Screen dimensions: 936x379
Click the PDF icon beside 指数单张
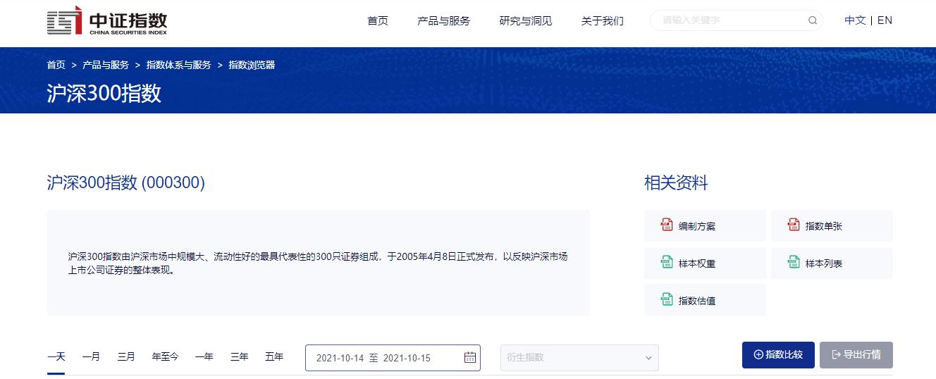pos(793,225)
